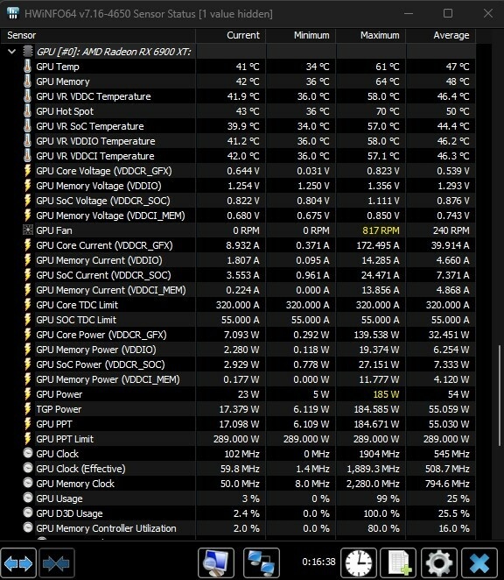The width and height of the screenshot is (504, 580).
Task: Click the GPU D3D Usage gauge icon
Action: (x=28, y=513)
